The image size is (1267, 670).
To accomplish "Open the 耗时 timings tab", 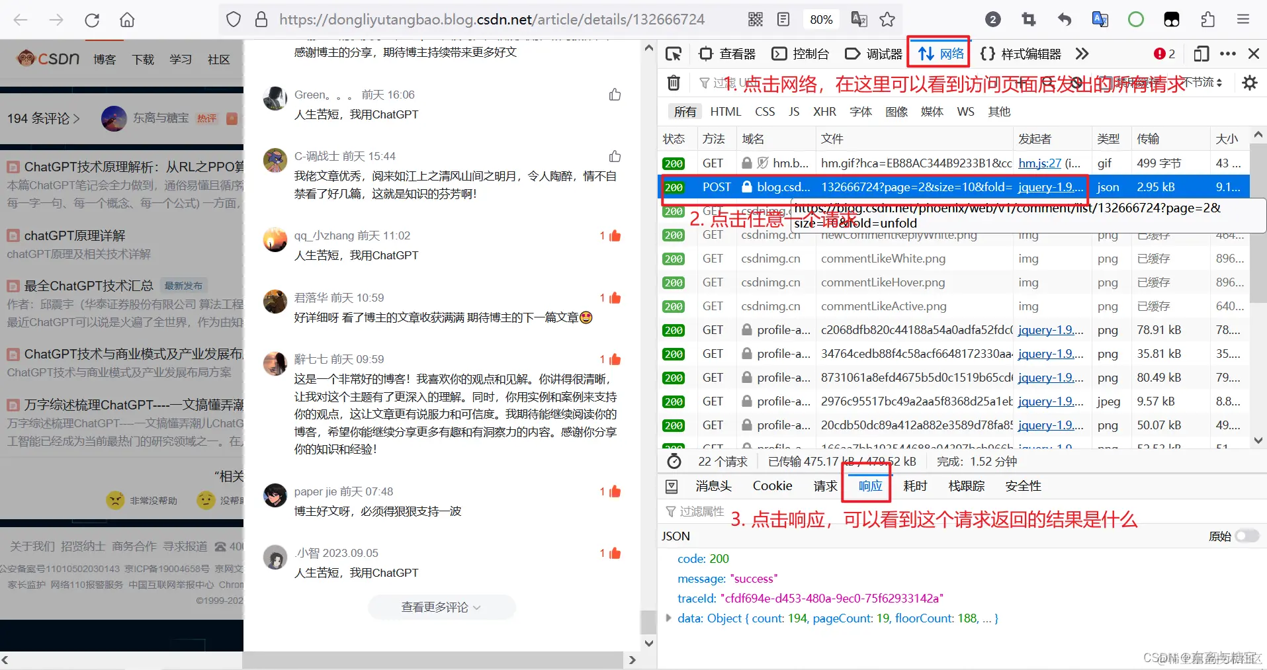I will pyautogui.click(x=915, y=486).
